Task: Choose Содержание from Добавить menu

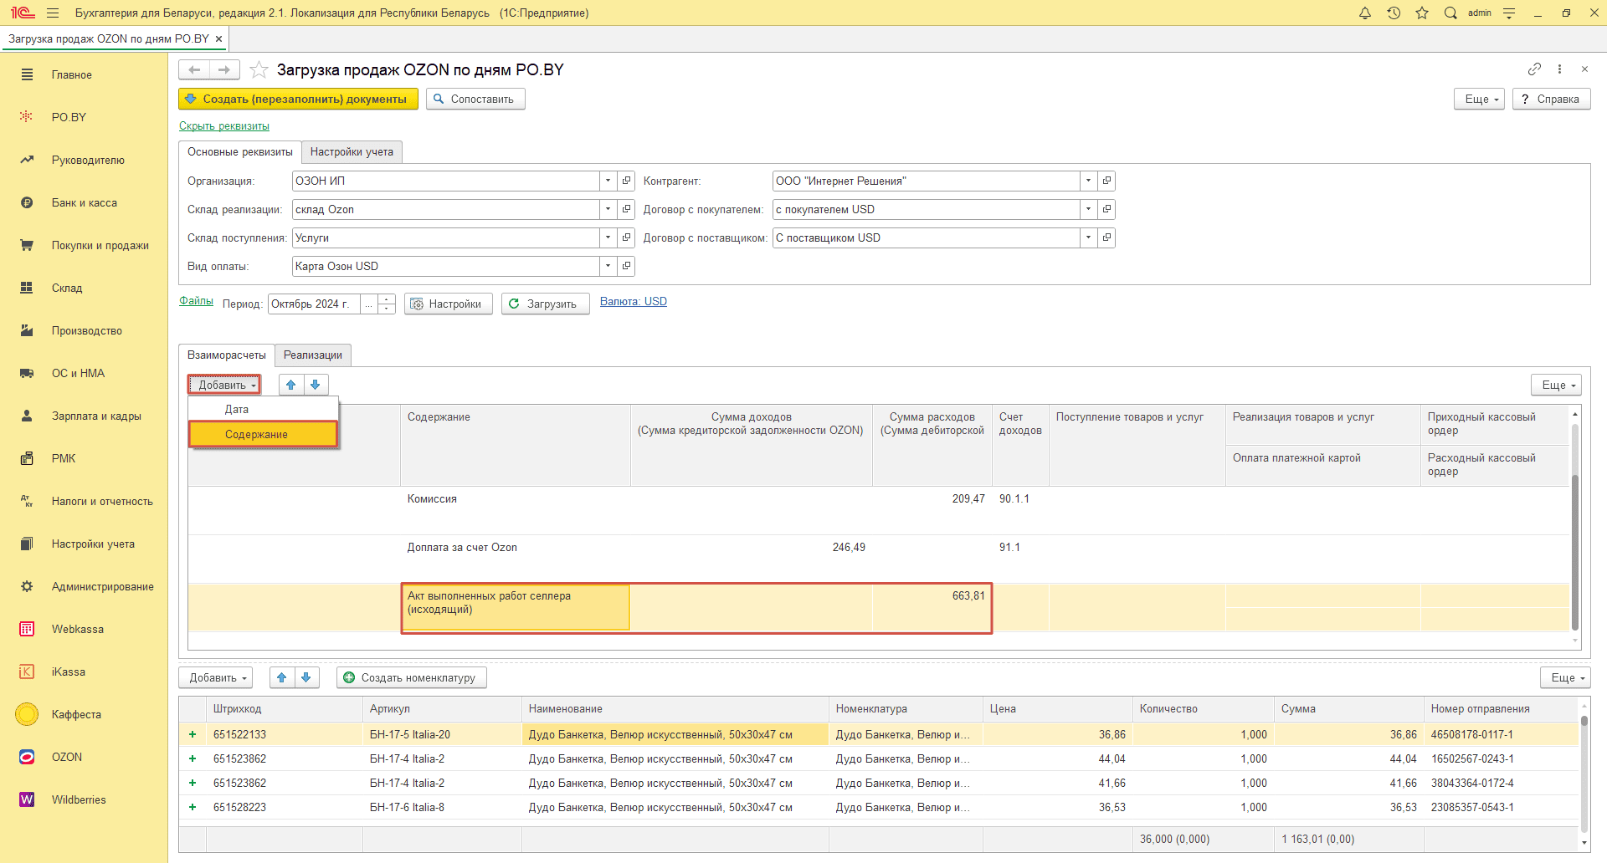Action: pyautogui.click(x=263, y=434)
